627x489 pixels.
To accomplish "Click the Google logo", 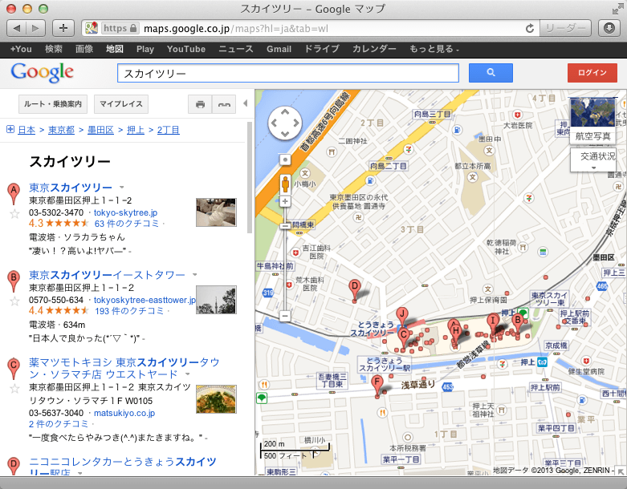I will point(42,73).
